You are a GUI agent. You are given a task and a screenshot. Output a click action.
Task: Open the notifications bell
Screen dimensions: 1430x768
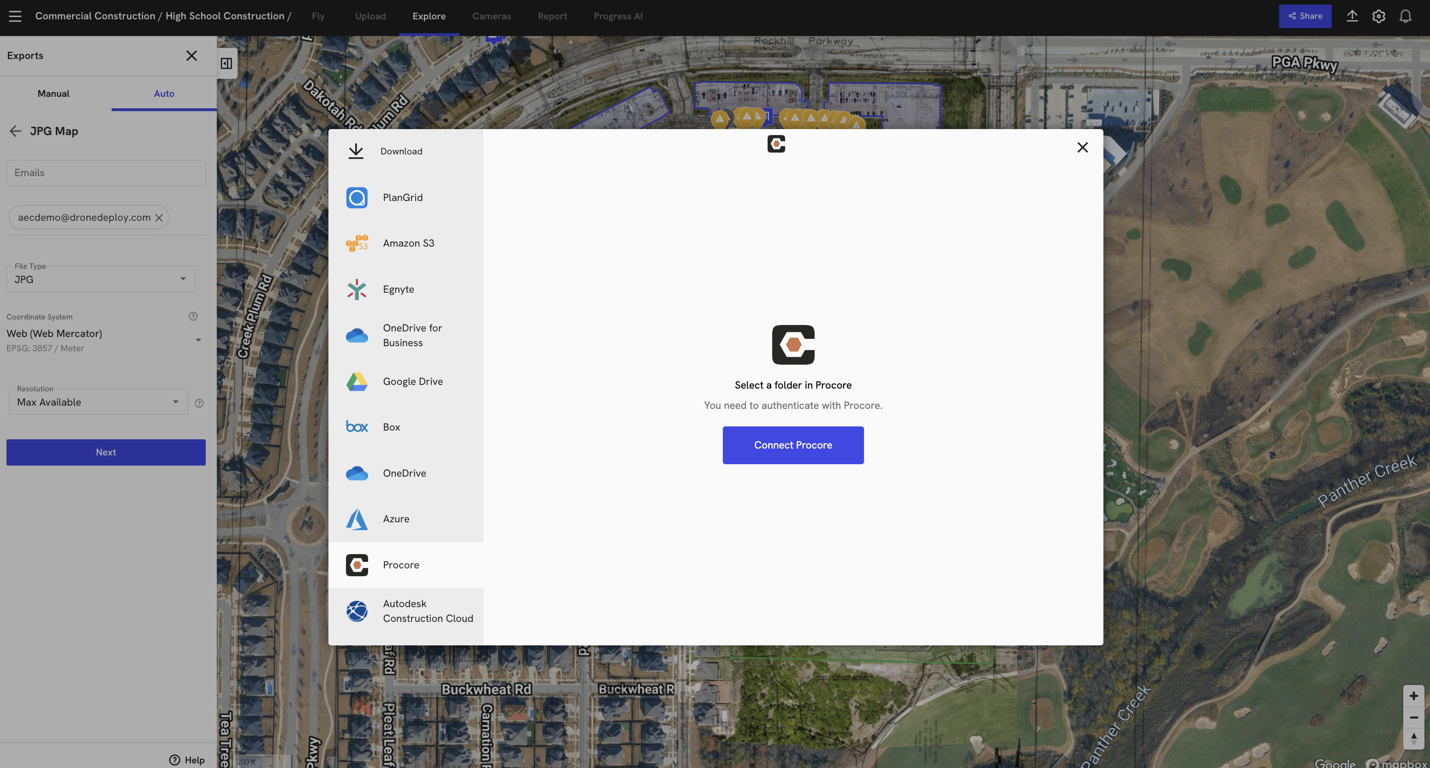click(1405, 16)
